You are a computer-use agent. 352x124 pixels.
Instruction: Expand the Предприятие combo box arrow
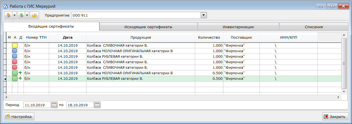point(204,15)
